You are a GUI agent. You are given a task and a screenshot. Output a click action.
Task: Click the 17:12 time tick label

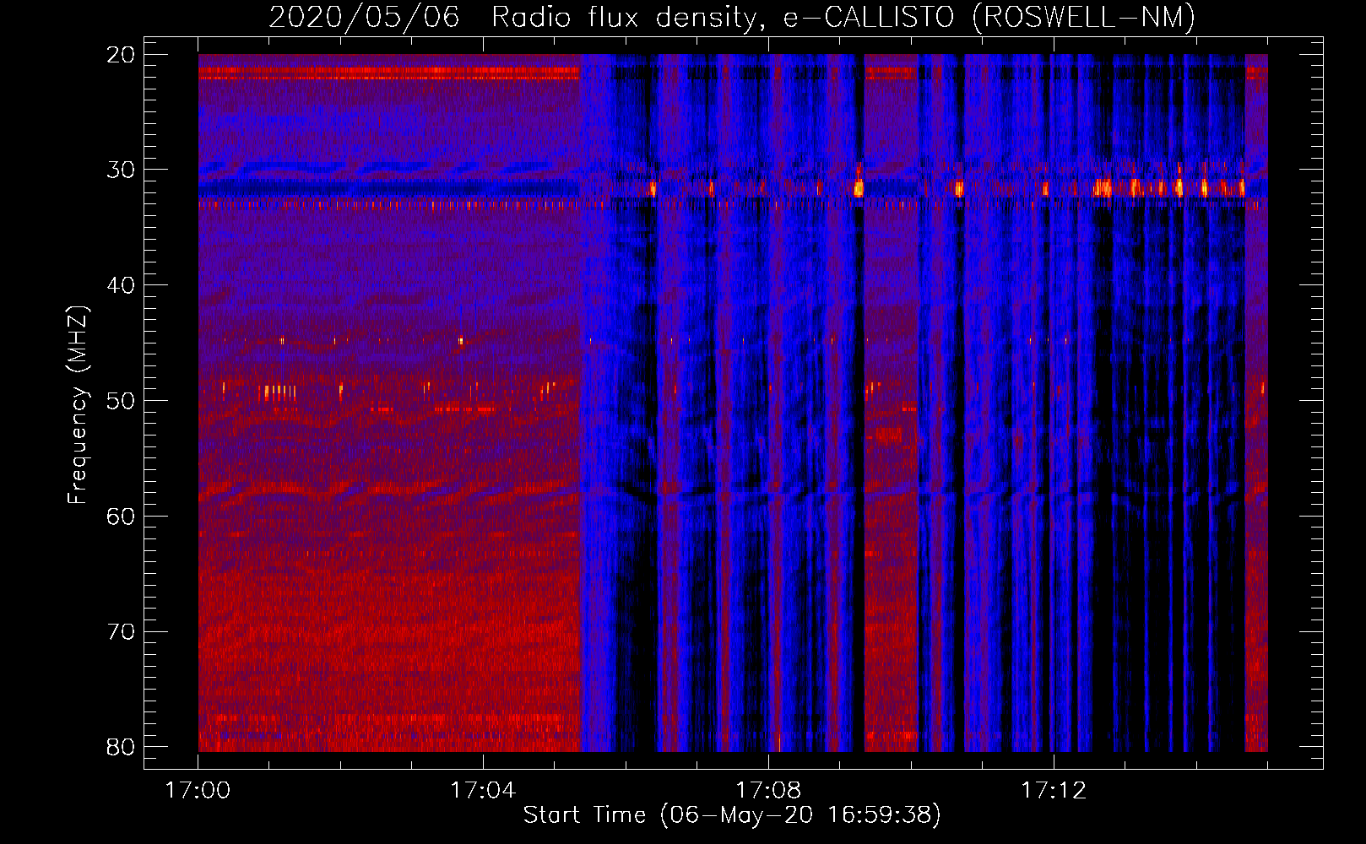[x=1054, y=791]
